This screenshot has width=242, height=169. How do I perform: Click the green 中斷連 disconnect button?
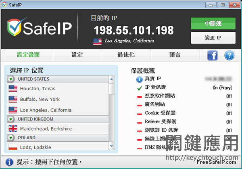tap(213, 23)
